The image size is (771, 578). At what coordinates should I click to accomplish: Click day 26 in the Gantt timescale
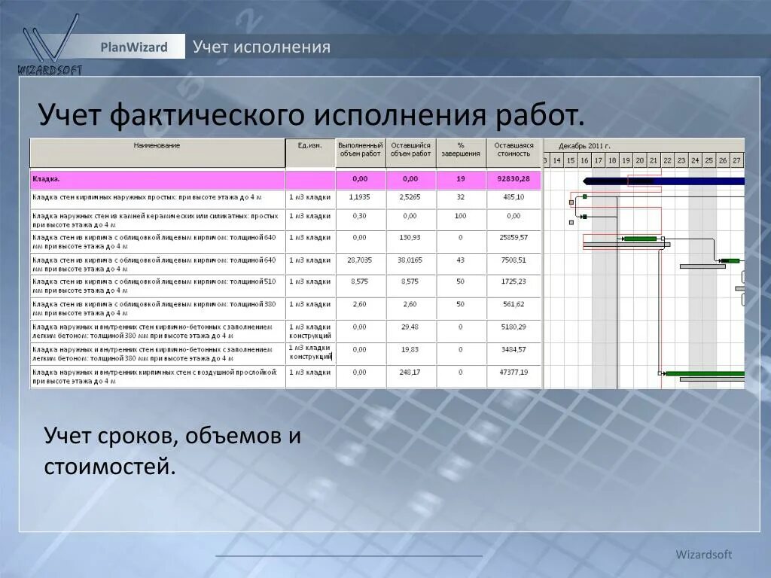click(x=723, y=160)
